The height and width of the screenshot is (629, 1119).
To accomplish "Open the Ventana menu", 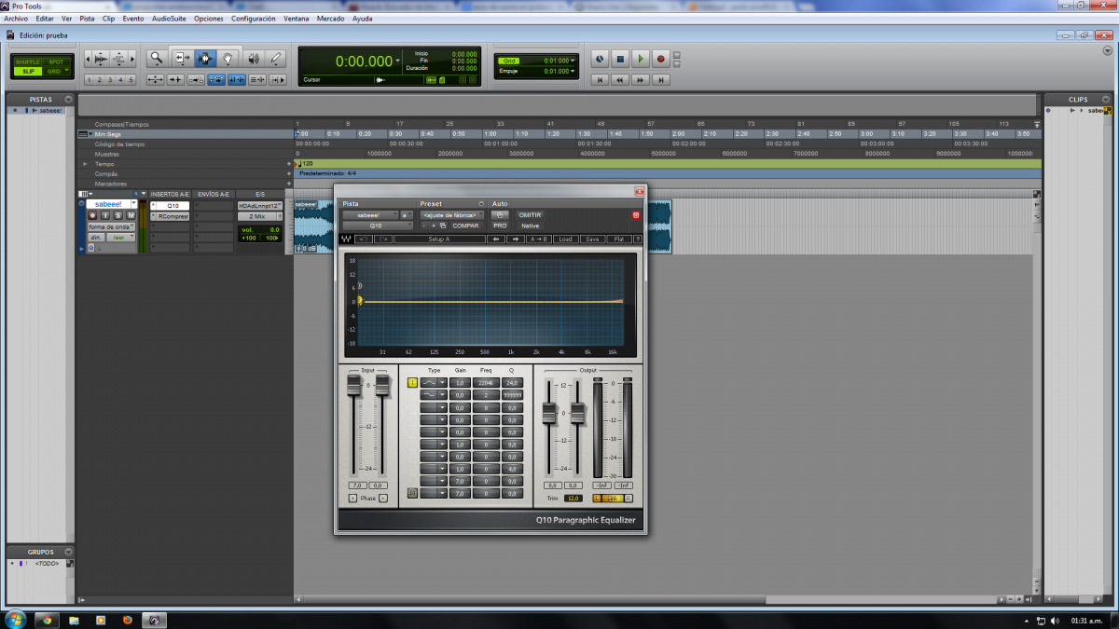I will tap(297, 19).
